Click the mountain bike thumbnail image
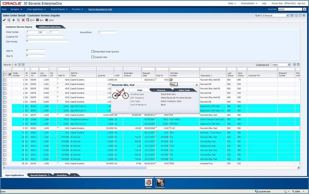 (x=120, y=94)
